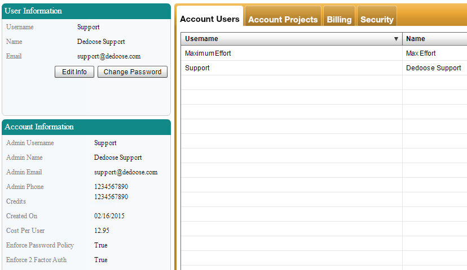This screenshot has width=467, height=270.
Task: Click the Dedoose Support name cell in table
Action: (434, 68)
